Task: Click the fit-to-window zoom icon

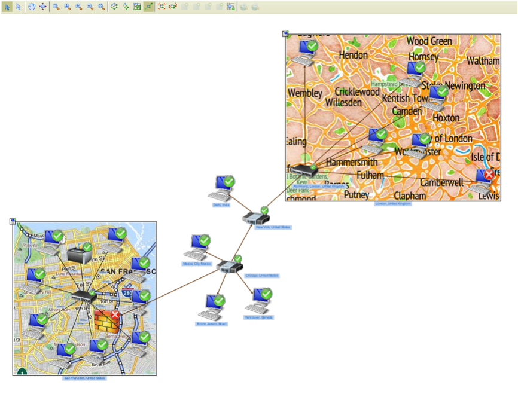Action: pyautogui.click(x=101, y=7)
